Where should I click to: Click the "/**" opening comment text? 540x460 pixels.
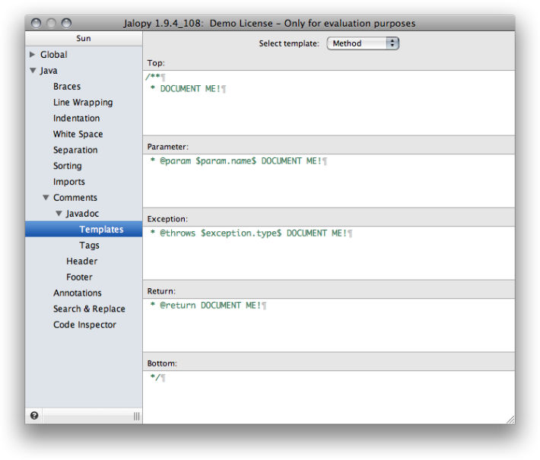[153, 77]
